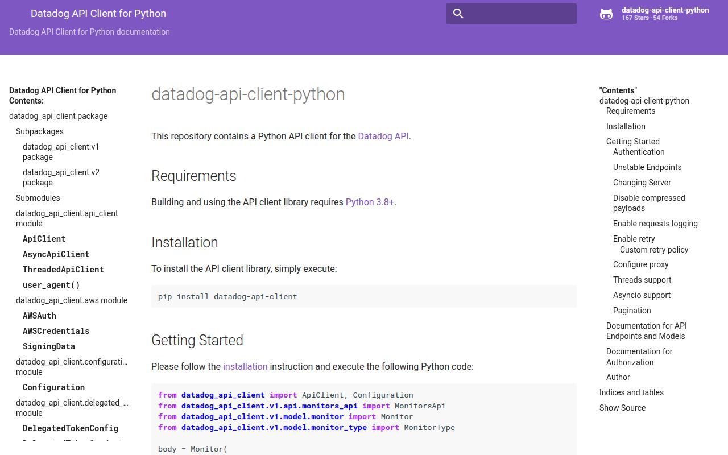Follow the Datadog API hyperlink
The height and width of the screenshot is (455, 728).
coord(383,136)
